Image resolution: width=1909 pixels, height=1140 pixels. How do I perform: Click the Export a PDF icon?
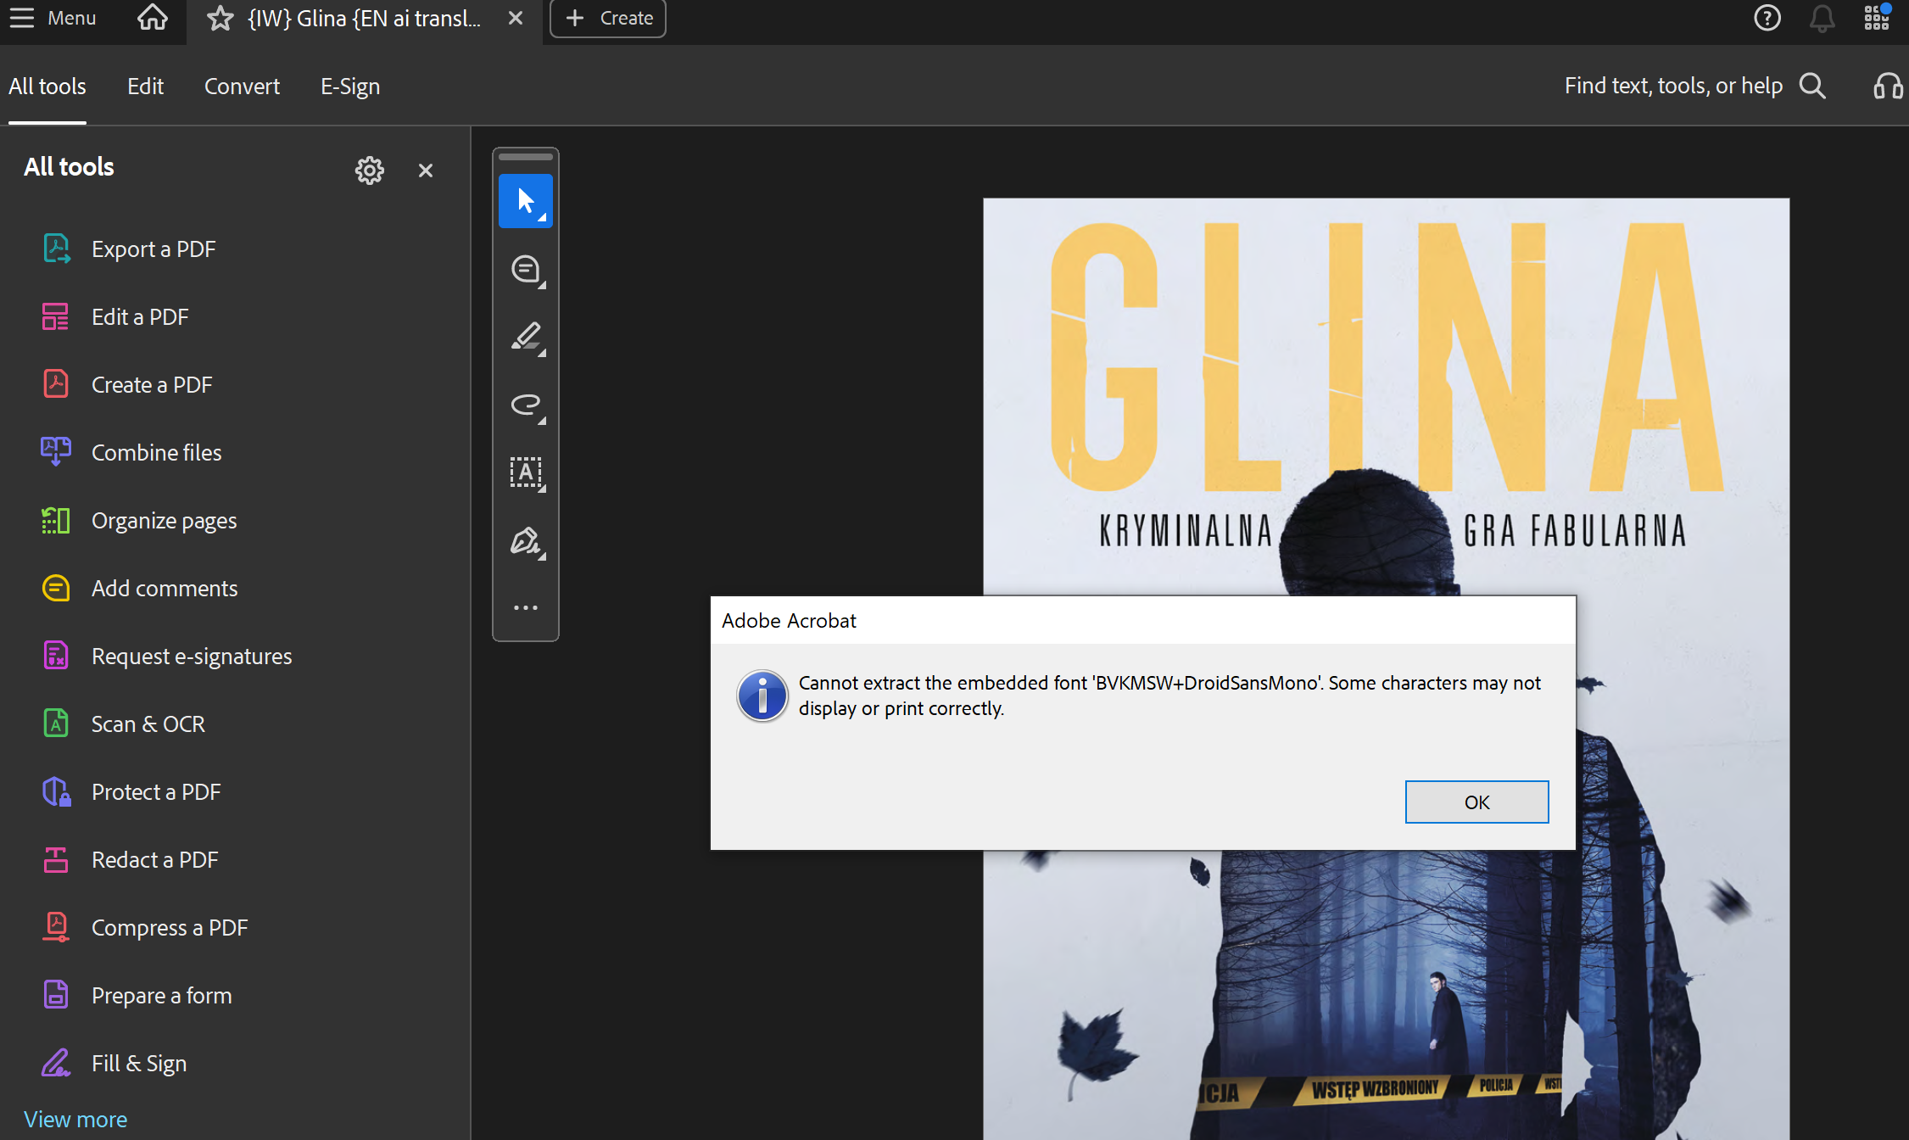[56, 249]
